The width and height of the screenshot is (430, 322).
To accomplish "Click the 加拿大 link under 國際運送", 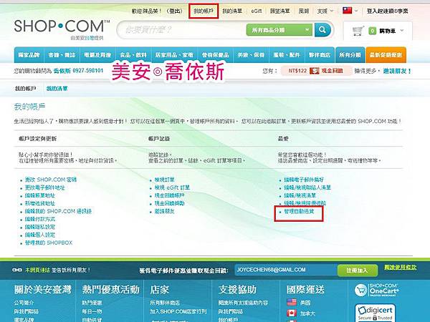I will pyautogui.click(x=307, y=313).
